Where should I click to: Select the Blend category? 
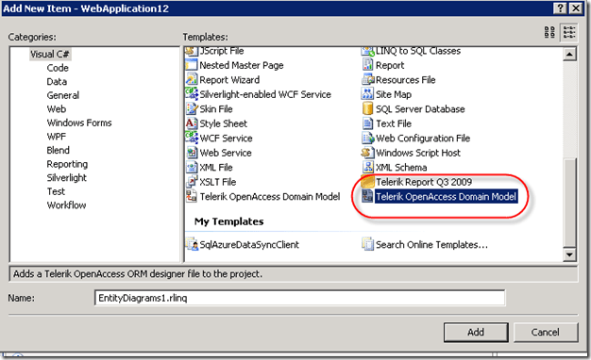pos(58,151)
